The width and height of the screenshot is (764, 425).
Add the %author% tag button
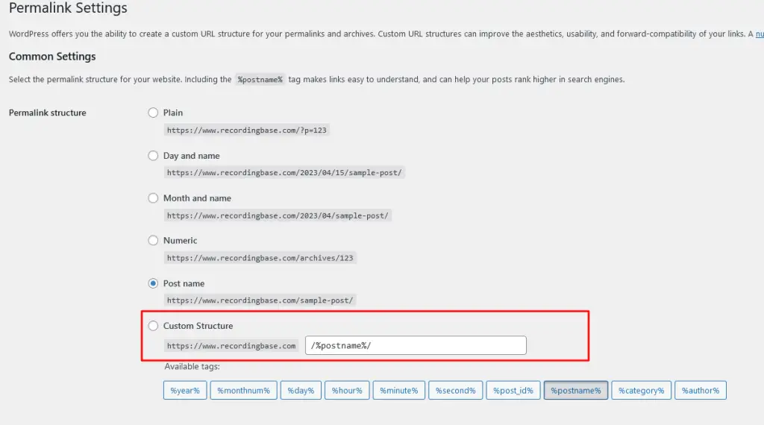[700, 391]
